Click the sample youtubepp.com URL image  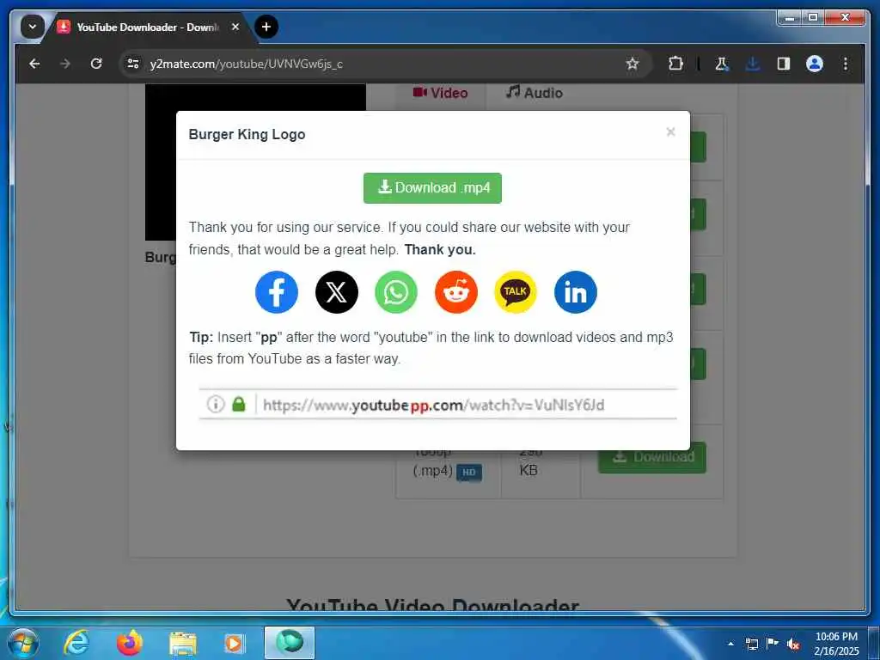pyautogui.click(x=437, y=404)
